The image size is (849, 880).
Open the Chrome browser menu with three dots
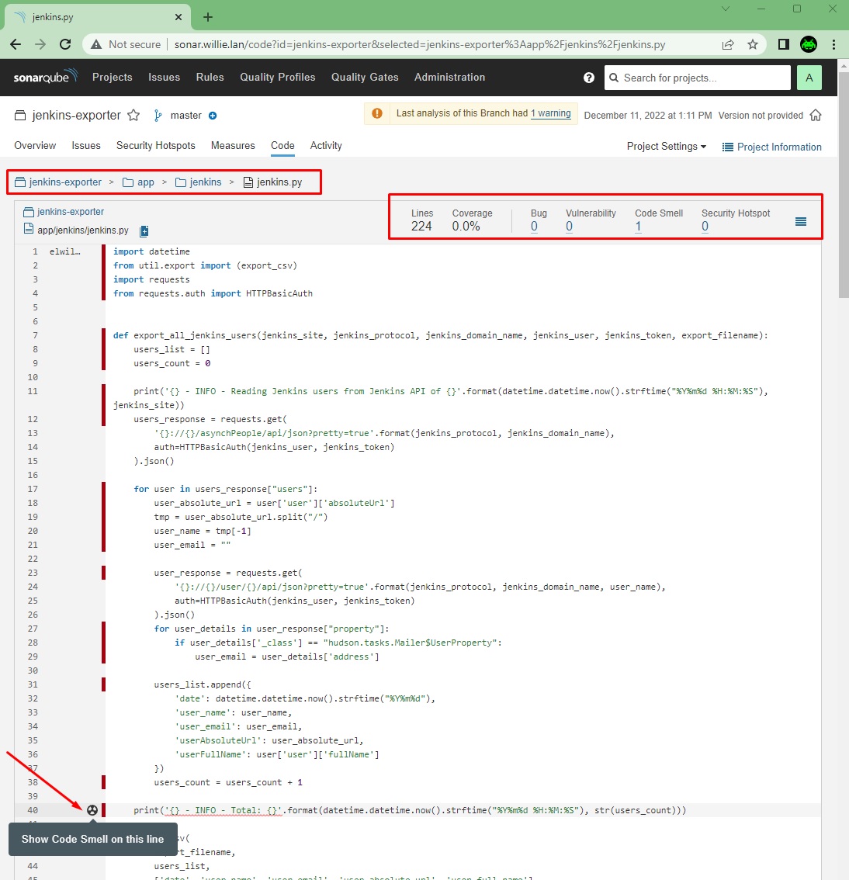(x=834, y=44)
